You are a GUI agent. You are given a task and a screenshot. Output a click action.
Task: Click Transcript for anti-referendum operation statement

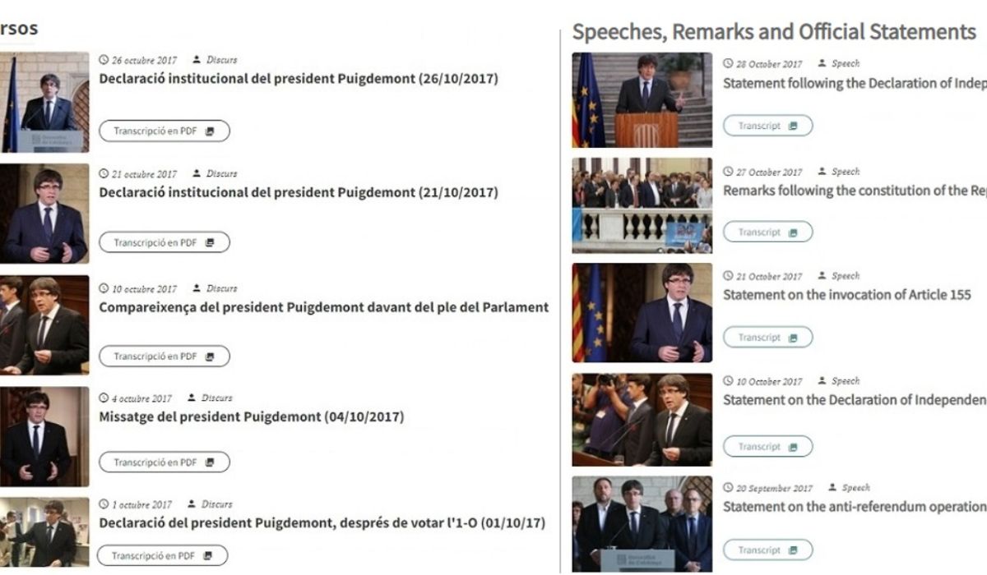pyautogui.click(x=767, y=550)
